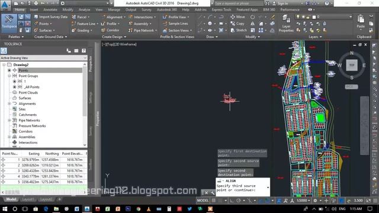Viewport: 379px width, 213px height.
Task: Open the Toolspace palette button
Action: click(9, 23)
